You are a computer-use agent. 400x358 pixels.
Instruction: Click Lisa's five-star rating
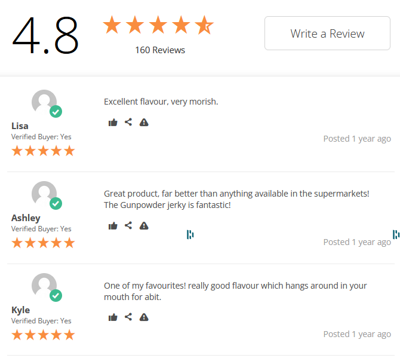43,151
